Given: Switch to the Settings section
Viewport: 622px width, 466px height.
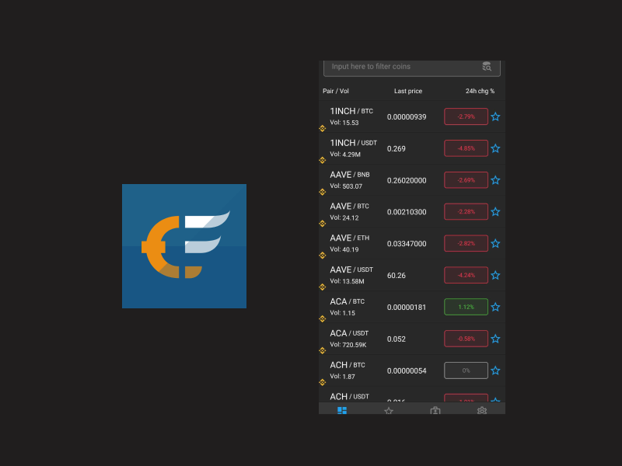Looking at the screenshot, I should 482,411.
